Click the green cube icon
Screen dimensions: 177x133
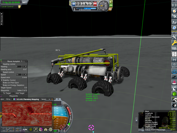coord(174,94)
